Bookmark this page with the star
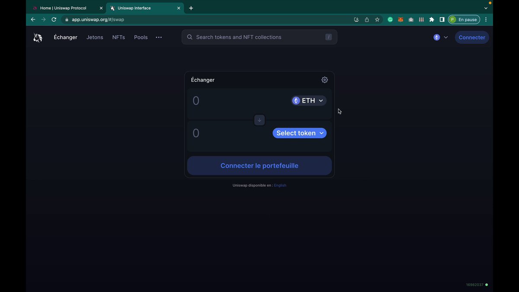519x292 pixels. [x=377, y=19]
